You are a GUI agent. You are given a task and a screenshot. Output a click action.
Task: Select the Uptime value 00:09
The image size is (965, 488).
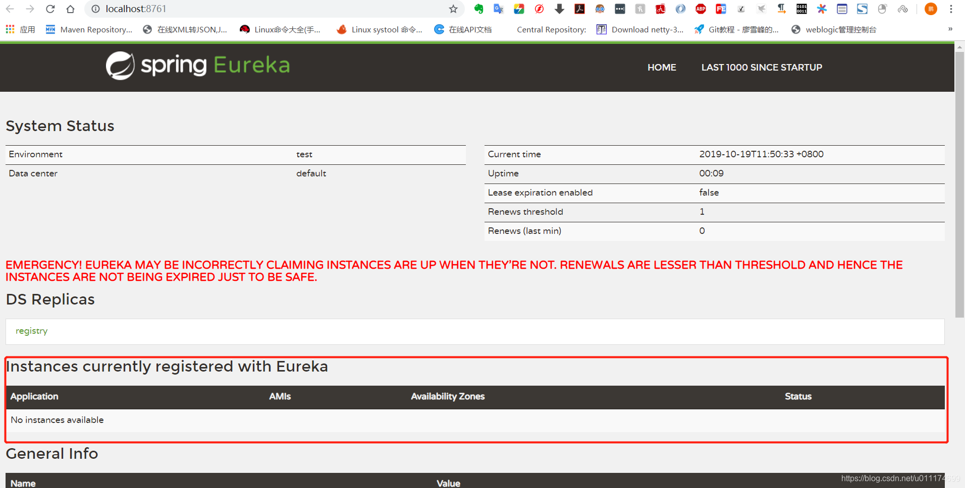point(711,173)
